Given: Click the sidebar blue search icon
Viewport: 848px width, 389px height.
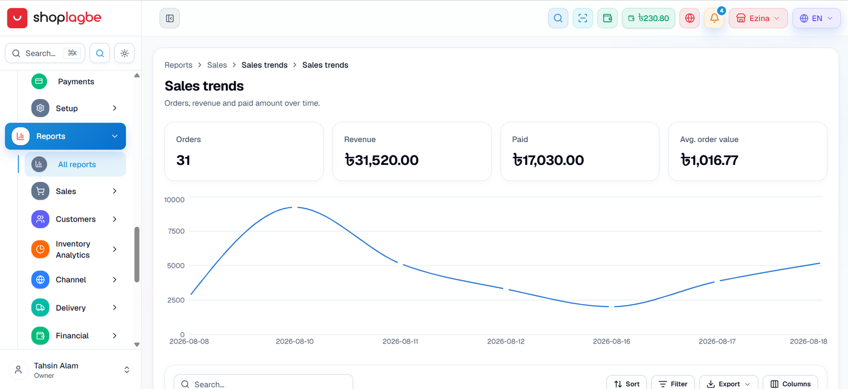Looking at the screenshot, I should [x=100, y=53].
